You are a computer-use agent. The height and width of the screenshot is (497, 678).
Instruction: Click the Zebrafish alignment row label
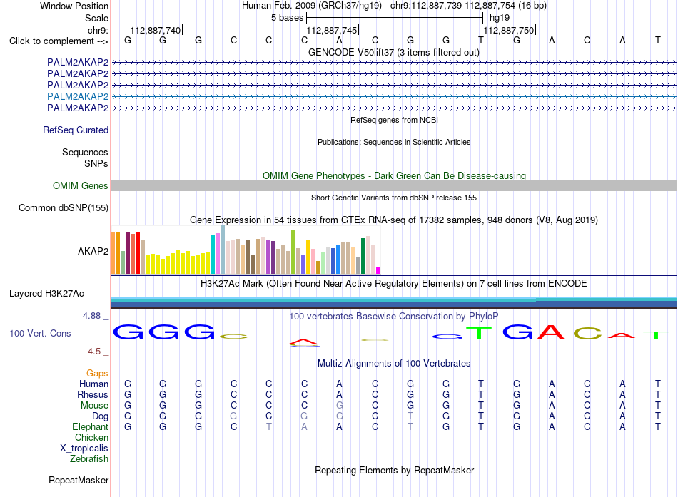(x=89, y=459)
